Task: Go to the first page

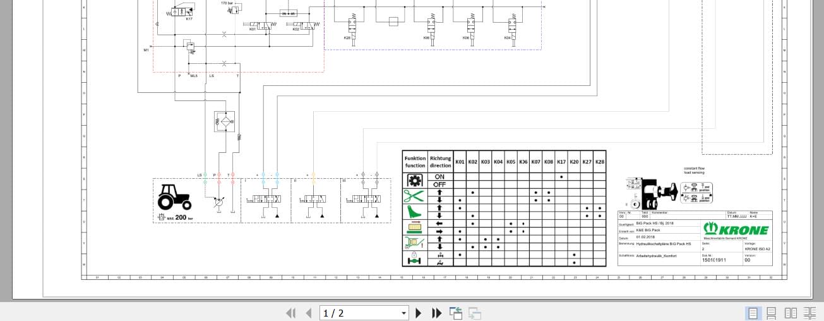Action: [x=291, y=313]
